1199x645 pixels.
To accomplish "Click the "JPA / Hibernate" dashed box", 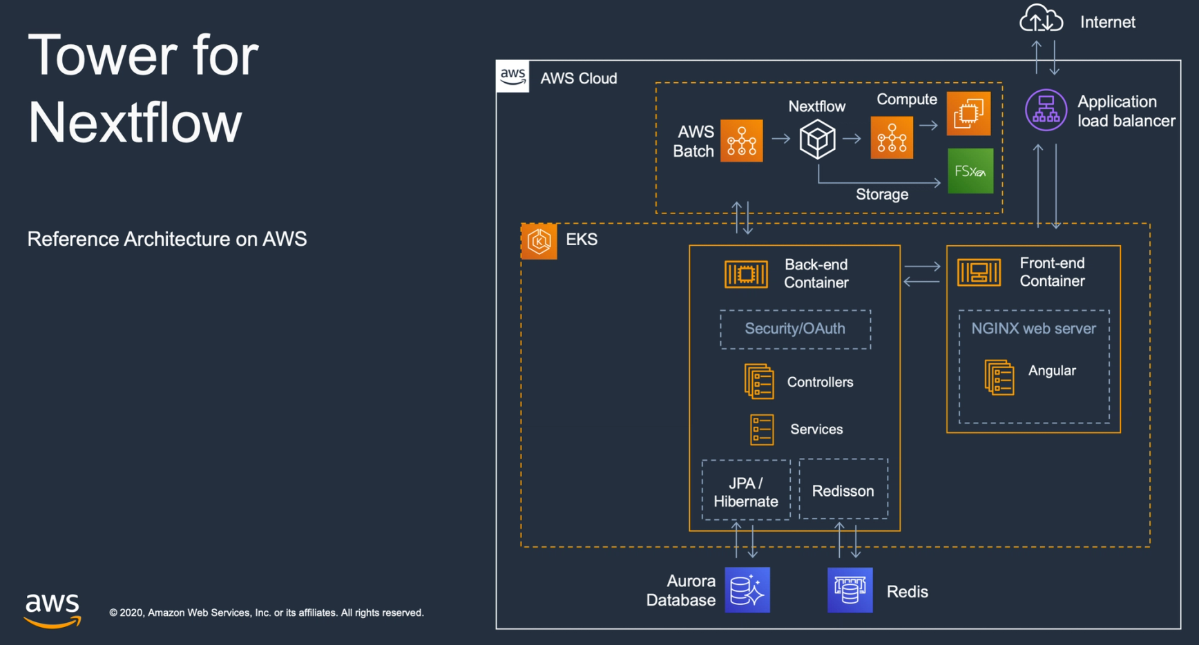I will pos(746,490).
